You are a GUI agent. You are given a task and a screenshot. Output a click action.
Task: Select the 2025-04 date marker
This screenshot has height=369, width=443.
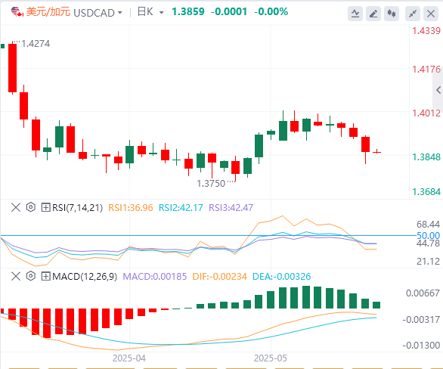[x=129, y=358]
